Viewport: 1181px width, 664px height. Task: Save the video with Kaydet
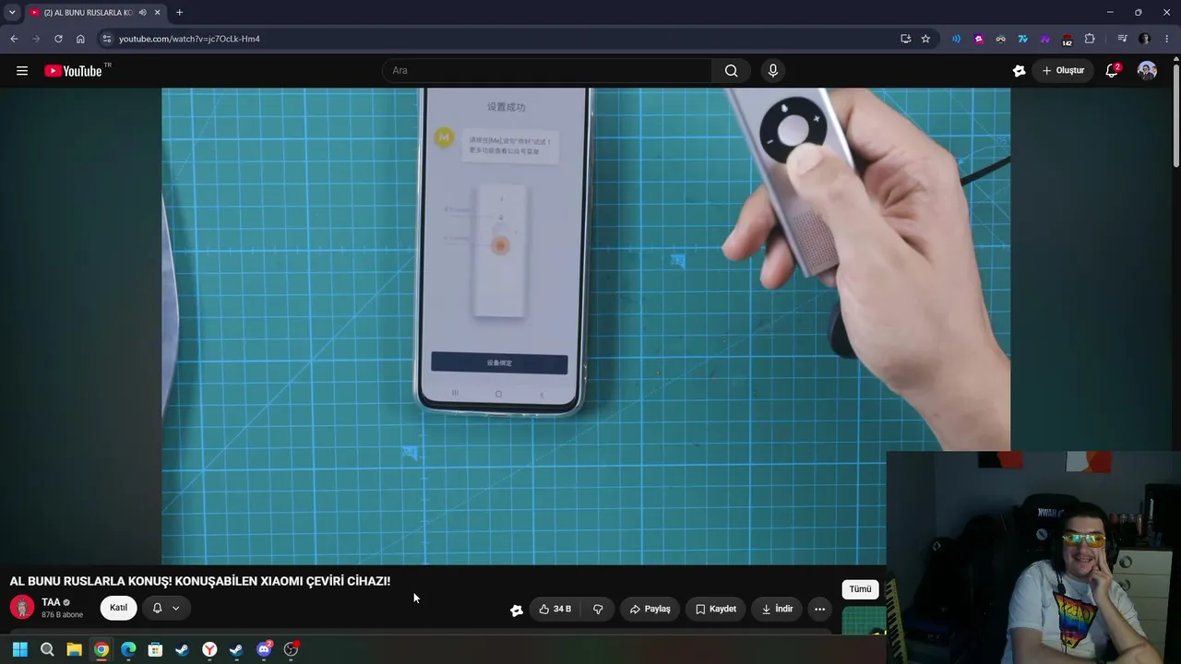click(715, 609)
